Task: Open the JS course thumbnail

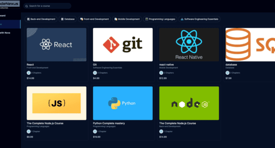Action: point(56,103)
